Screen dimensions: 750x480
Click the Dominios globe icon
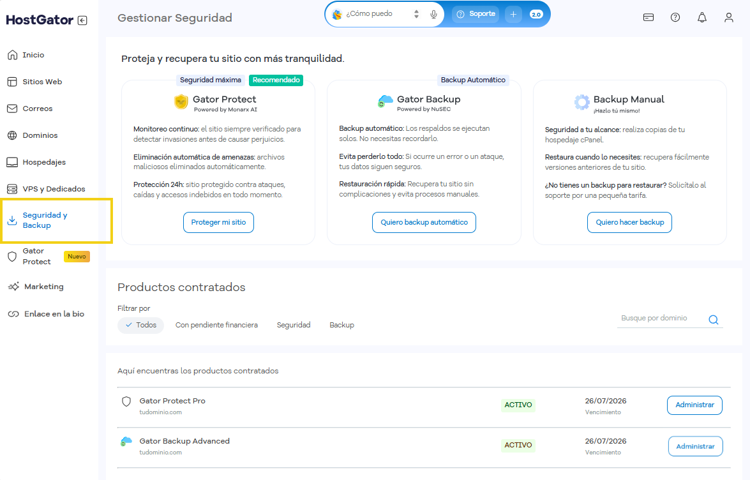(12, 135)
